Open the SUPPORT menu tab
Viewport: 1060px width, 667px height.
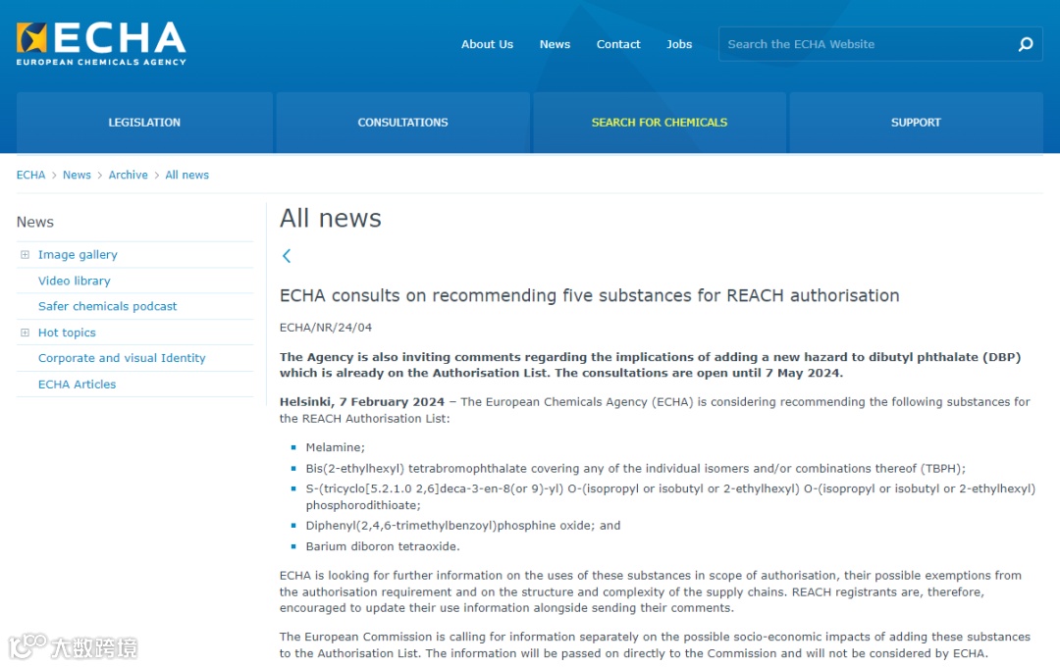tap(916, 123)
